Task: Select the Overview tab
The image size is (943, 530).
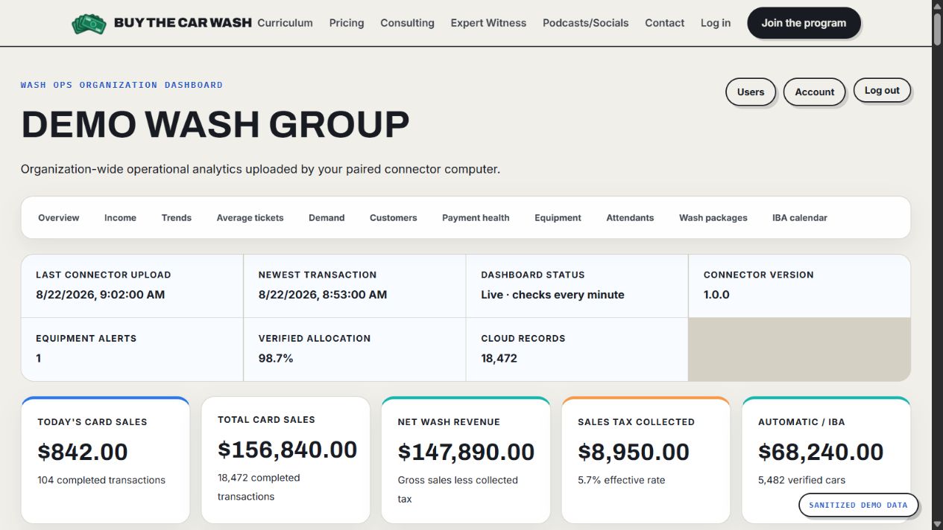Action: coord(59,218)
